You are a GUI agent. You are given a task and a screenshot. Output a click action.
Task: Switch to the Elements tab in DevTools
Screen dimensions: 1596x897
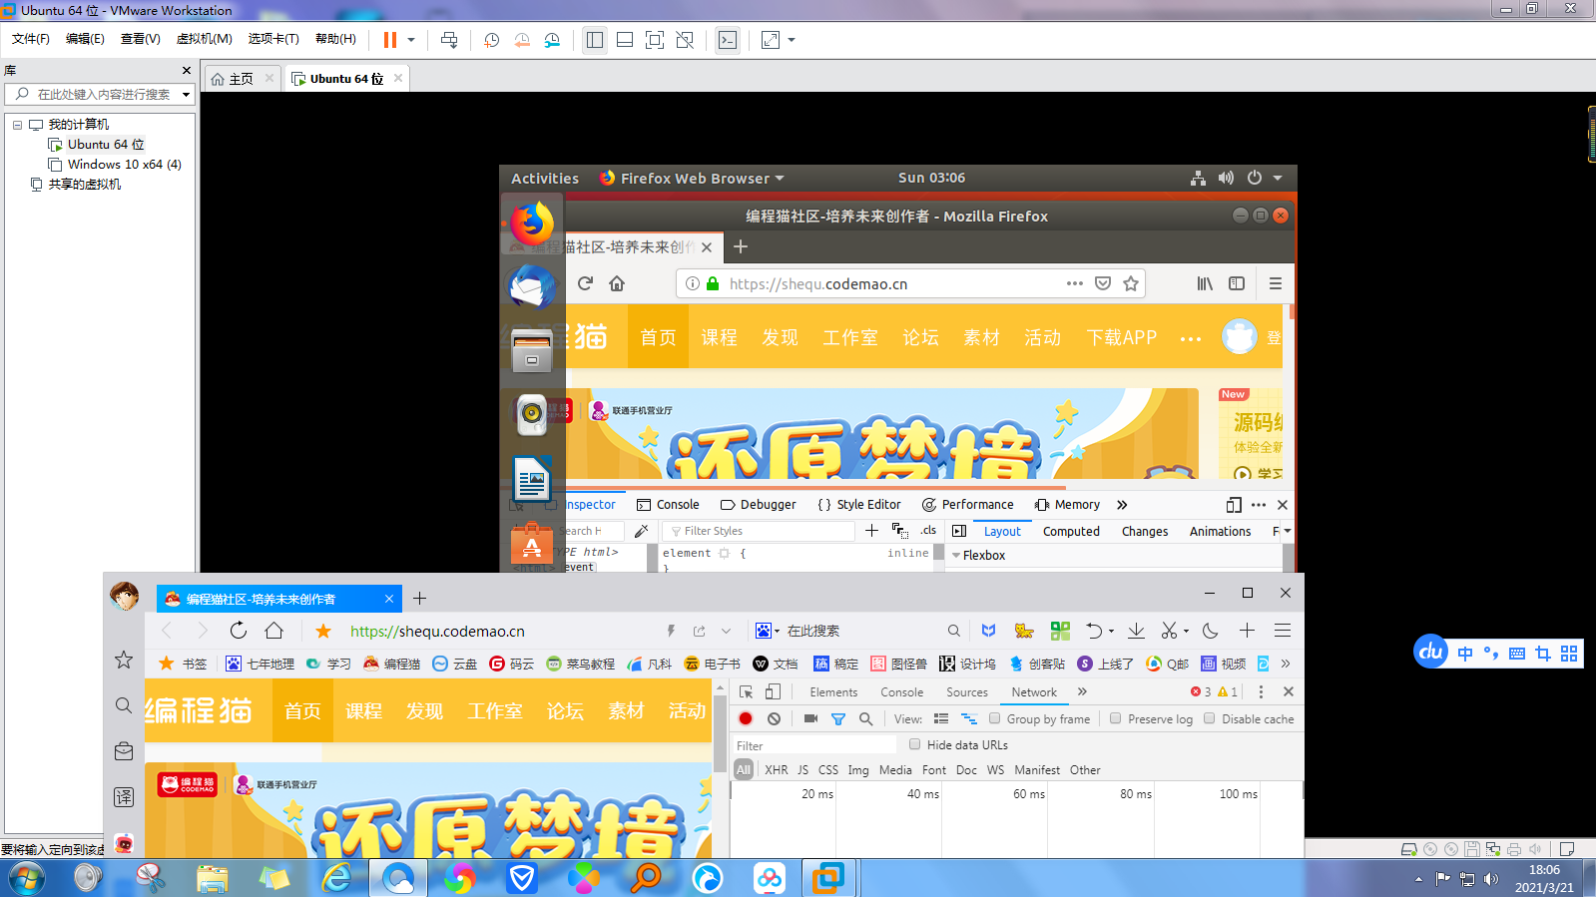pyautogui.click(x=833, y=691)
